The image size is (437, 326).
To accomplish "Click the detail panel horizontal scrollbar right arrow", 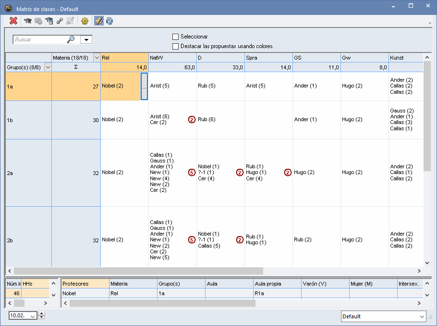I will click(419, 303).
